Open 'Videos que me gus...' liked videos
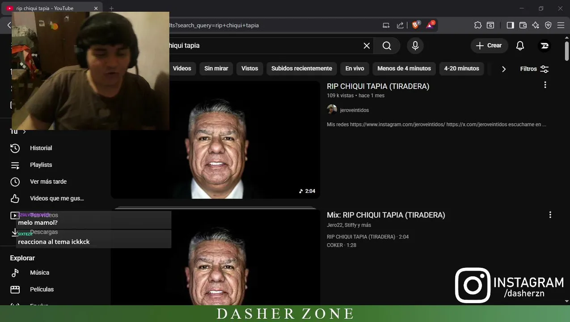The height and width of the screenshot is (322, 570). [x=57, y=199]
